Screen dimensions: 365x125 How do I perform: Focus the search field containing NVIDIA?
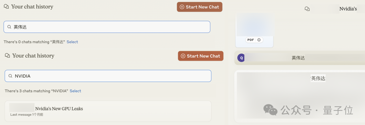[108, 76]
